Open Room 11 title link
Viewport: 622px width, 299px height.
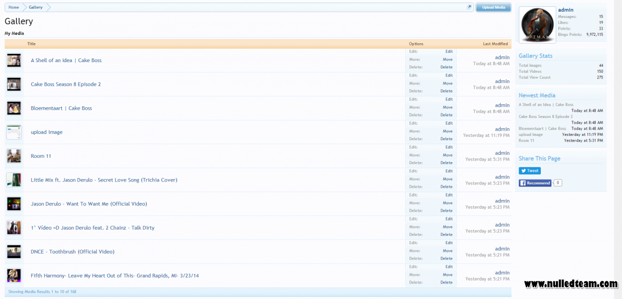pos(41,156)
